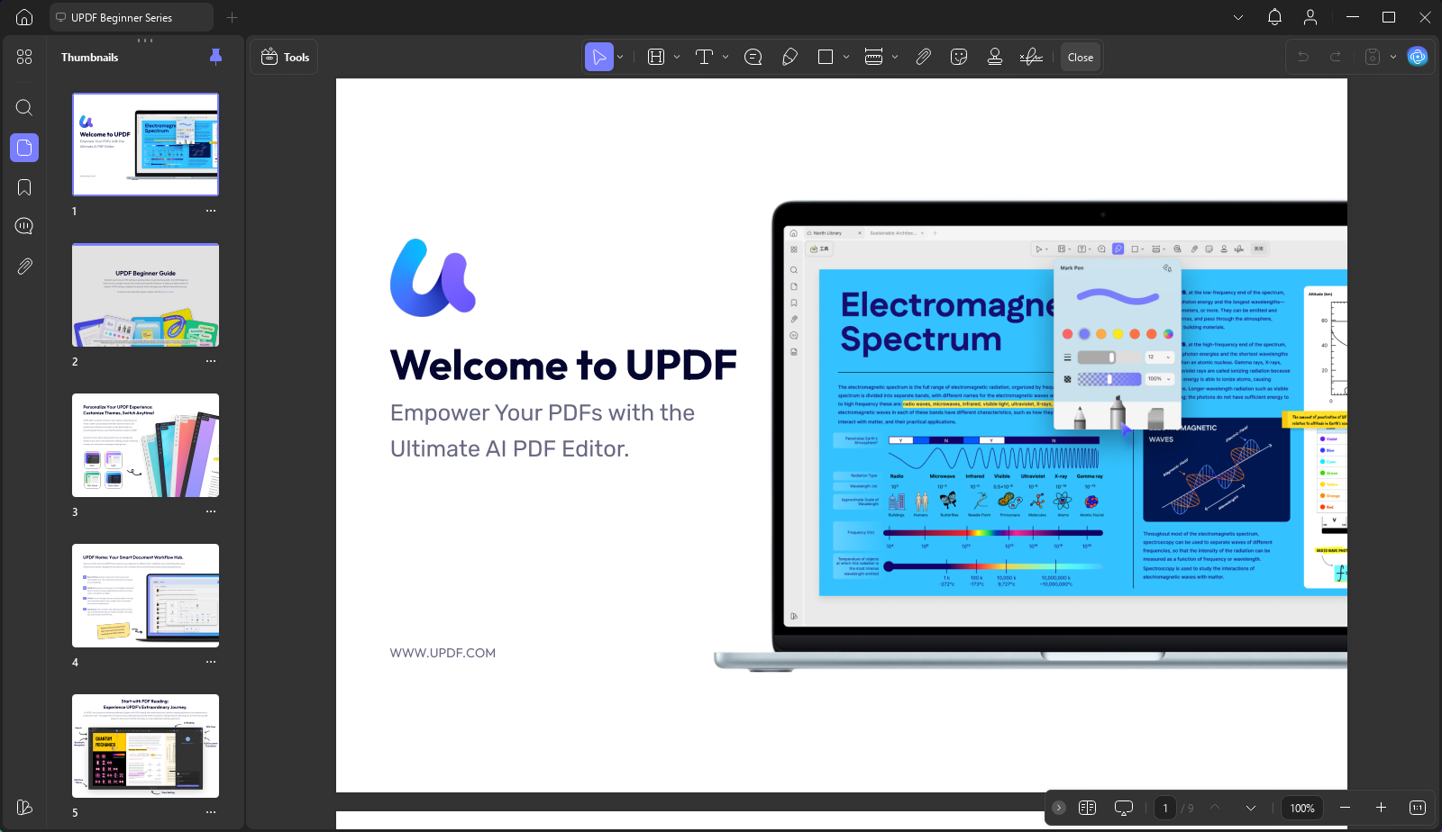Open more options for thumbnail page 1
This screenshot has width=1442, height=832.
pyautogui.click(x=211, y=211)
